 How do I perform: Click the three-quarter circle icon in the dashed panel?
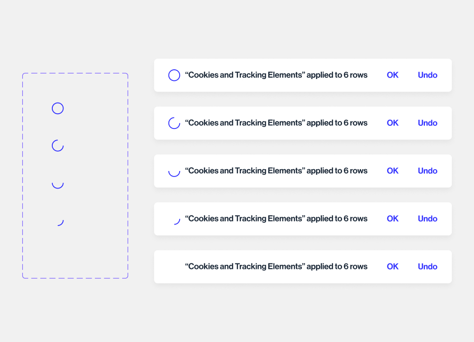point(57,146)
